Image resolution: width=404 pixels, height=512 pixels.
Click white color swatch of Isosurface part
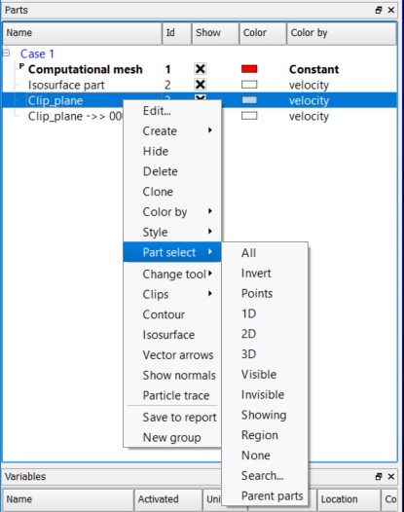click(249, 85)
